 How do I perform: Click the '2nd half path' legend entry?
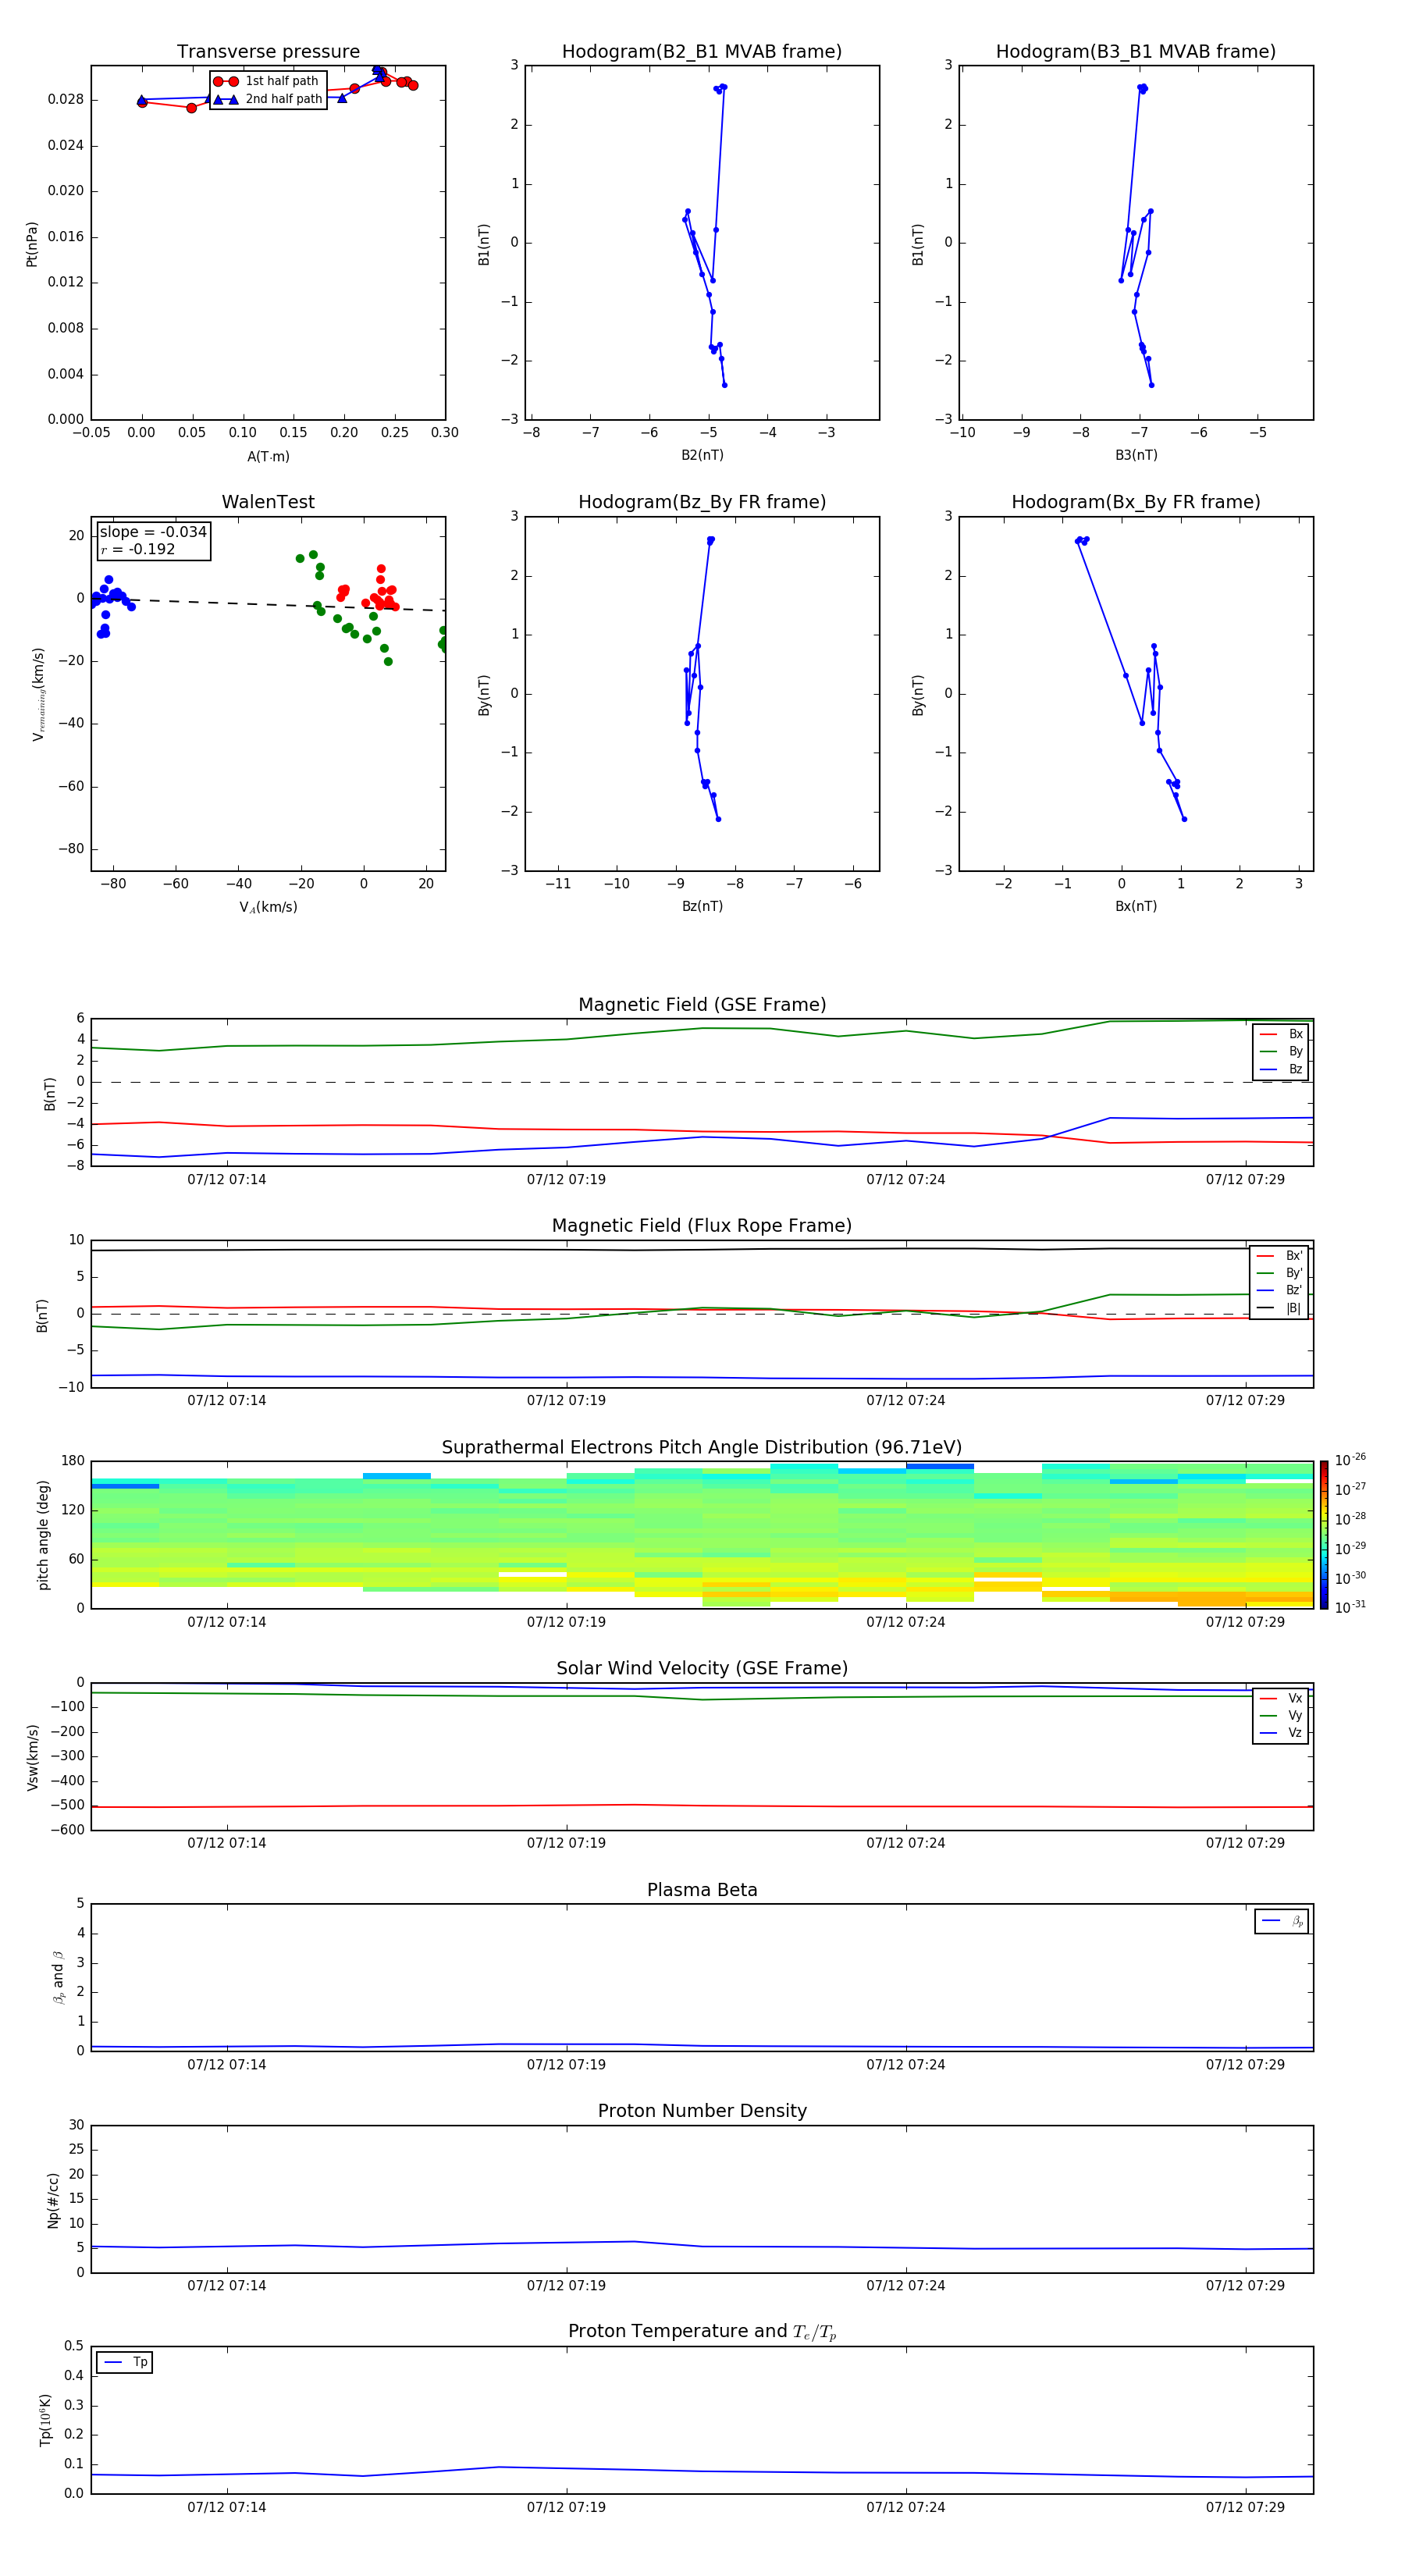(x=266, y=99)
